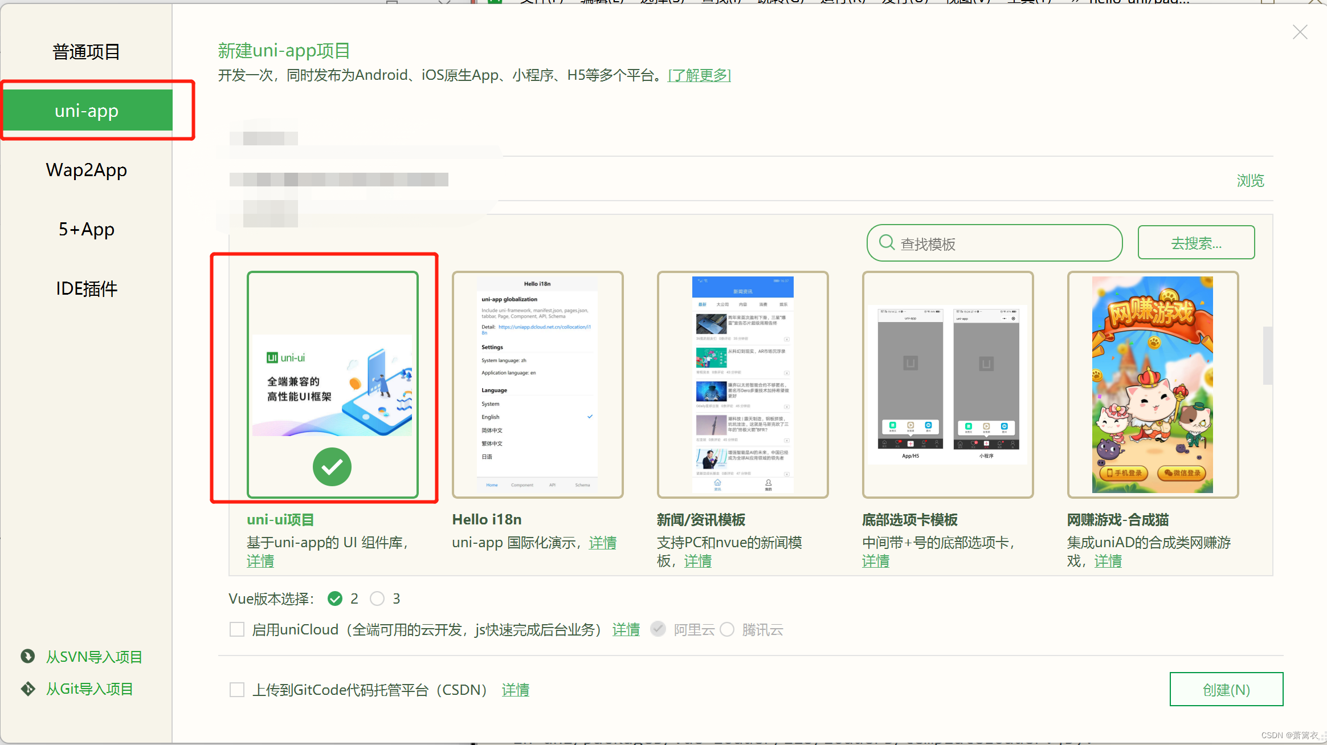Select the 新闻/资讯模板 thumbnail
Viewport: 1327px width, 745px height.
click(742, 385)
